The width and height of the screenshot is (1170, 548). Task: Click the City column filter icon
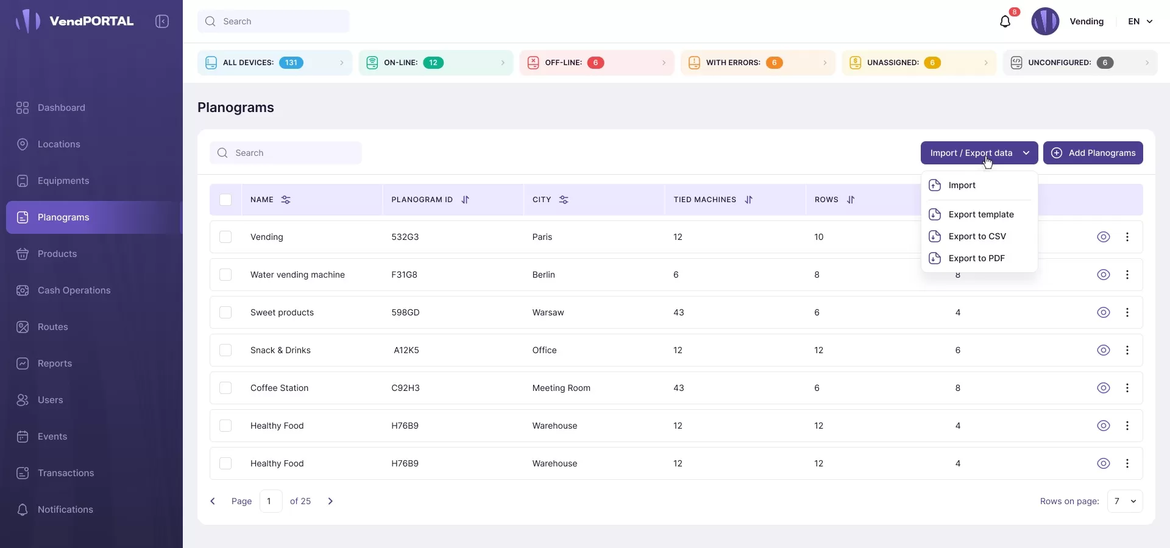pyautogui.click(x=564, y=200)
